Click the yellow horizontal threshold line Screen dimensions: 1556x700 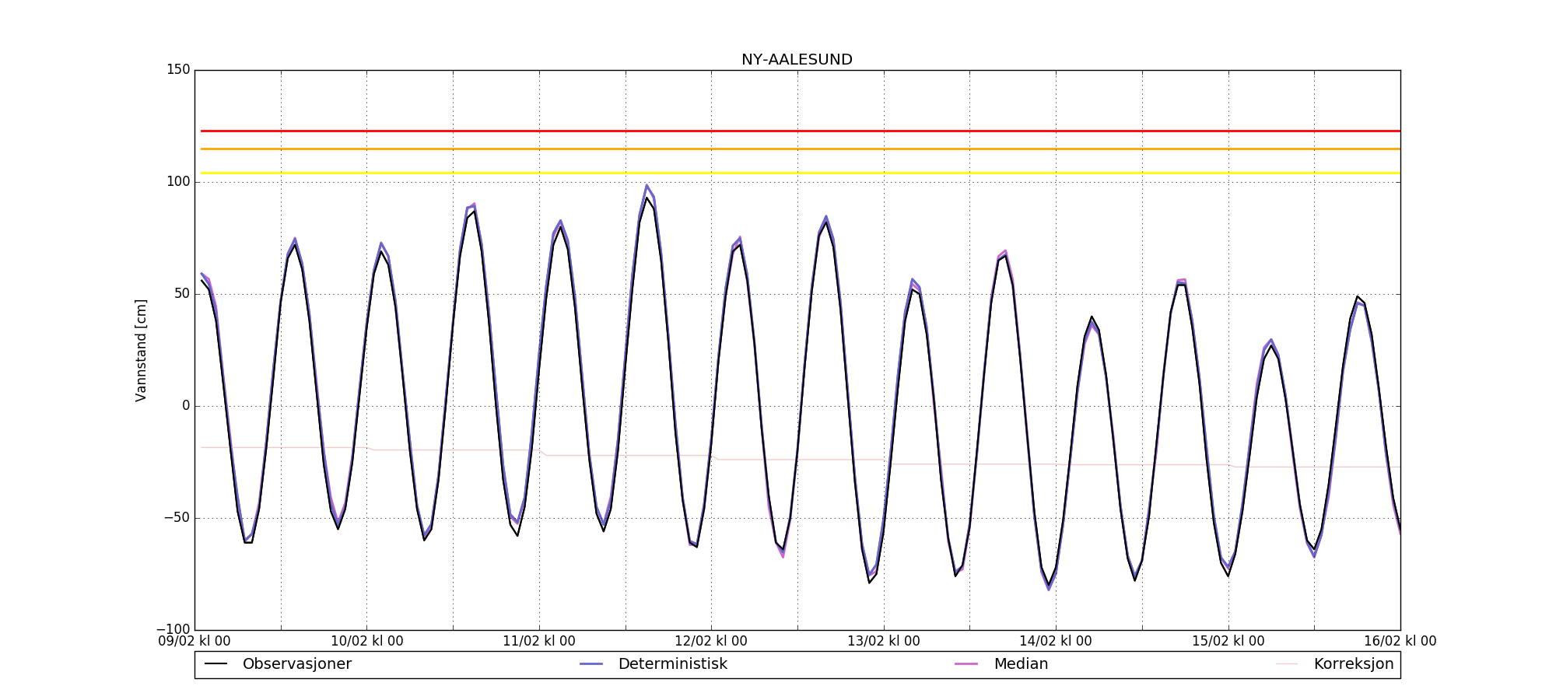[x=801, y=173]
